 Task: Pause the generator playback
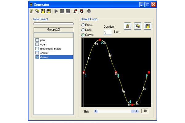click(62, 11)
